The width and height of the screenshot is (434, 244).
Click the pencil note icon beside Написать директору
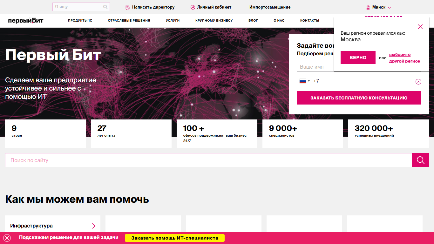point(128,7)
